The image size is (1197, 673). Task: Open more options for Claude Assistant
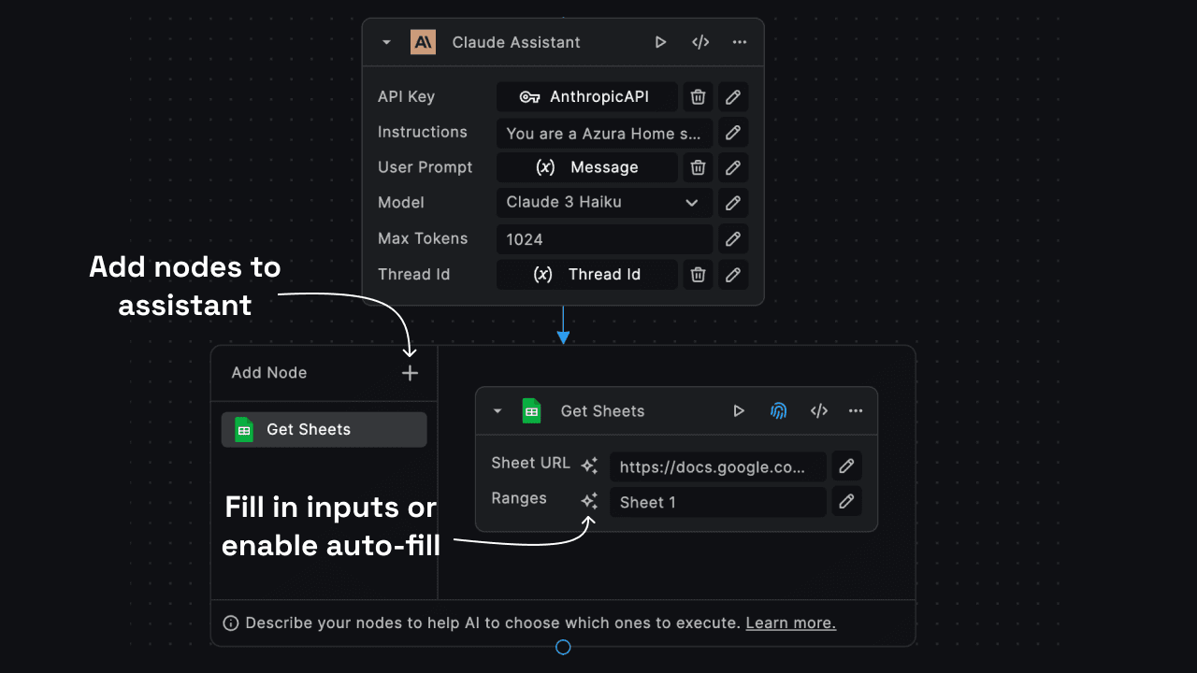[739, 41]
